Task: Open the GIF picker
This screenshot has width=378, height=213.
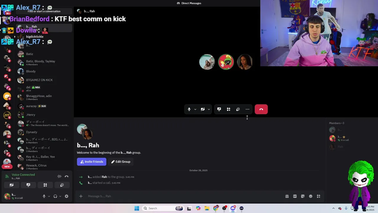Action: click(x=295, y=196)
